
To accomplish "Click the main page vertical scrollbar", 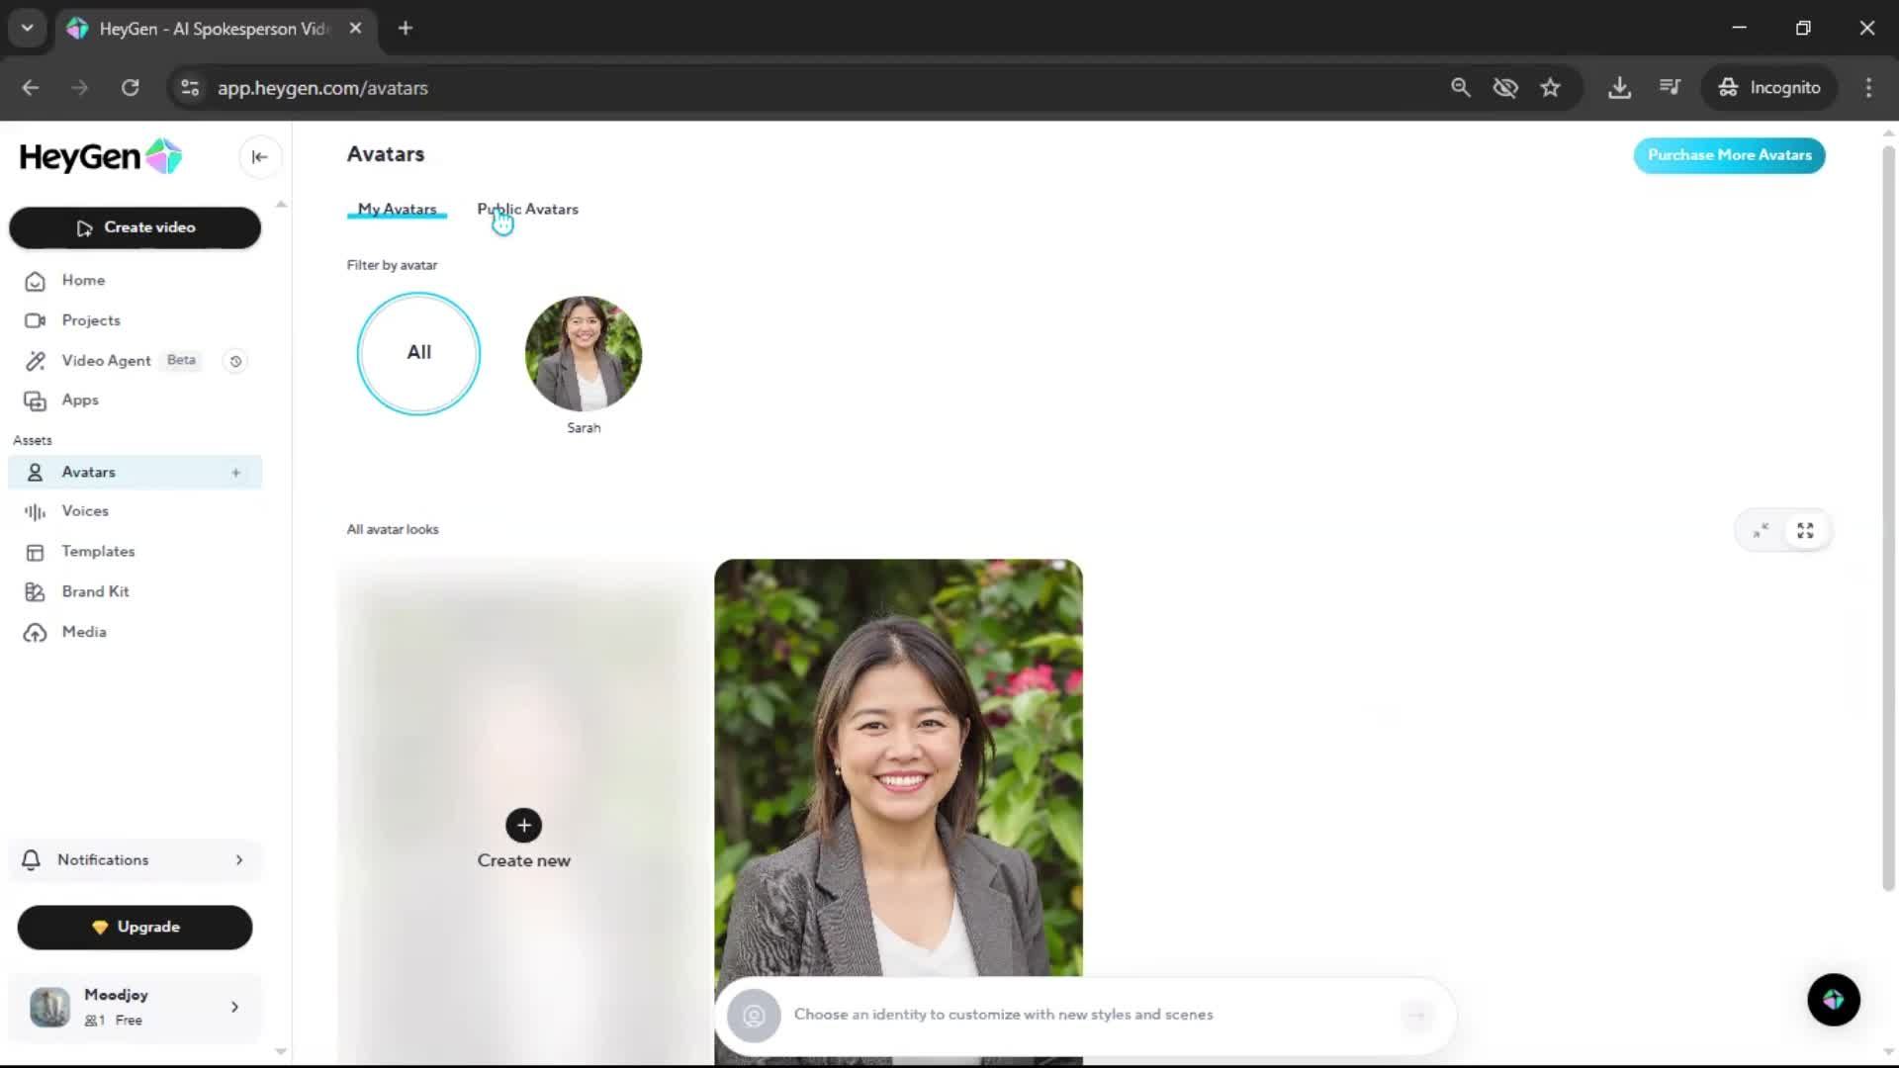I will coord(1888,514).
